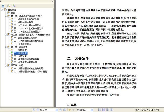
Task: Click the bookmark icon with arrow
Action: click(14, 6)
